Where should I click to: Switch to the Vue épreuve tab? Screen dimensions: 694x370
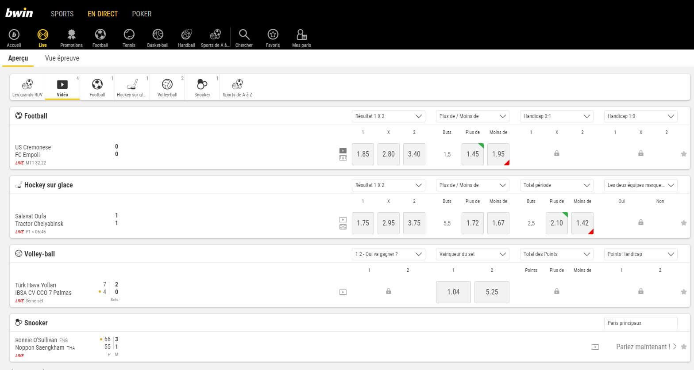[62, 58]
